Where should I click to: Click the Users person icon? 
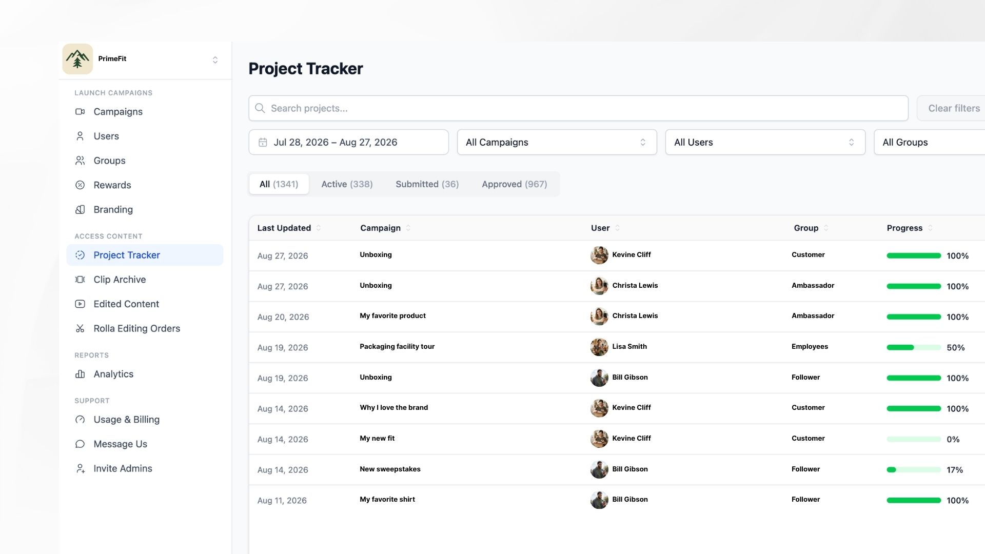80,136
